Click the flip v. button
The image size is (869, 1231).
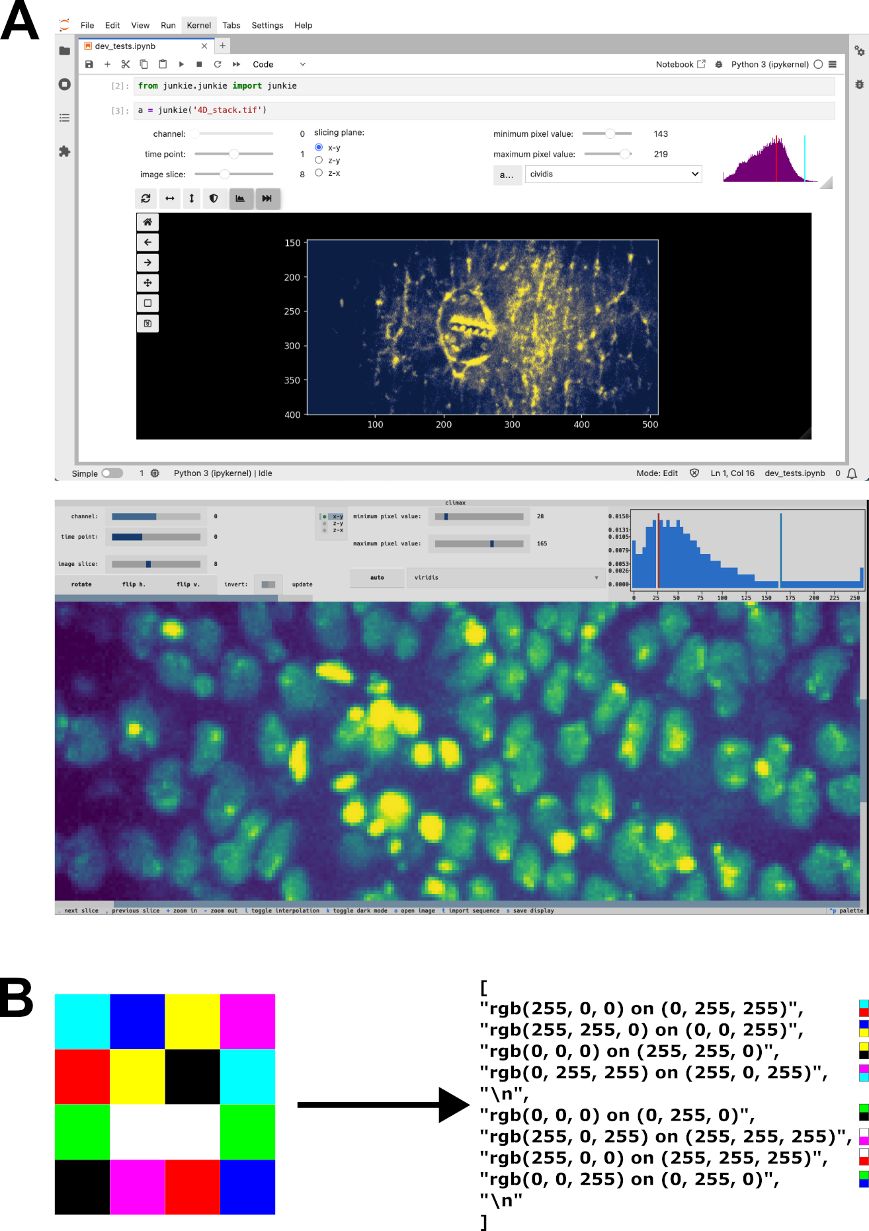[x=188, y=584]
